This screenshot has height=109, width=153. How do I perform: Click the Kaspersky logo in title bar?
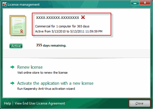click(x=5, y=4)
